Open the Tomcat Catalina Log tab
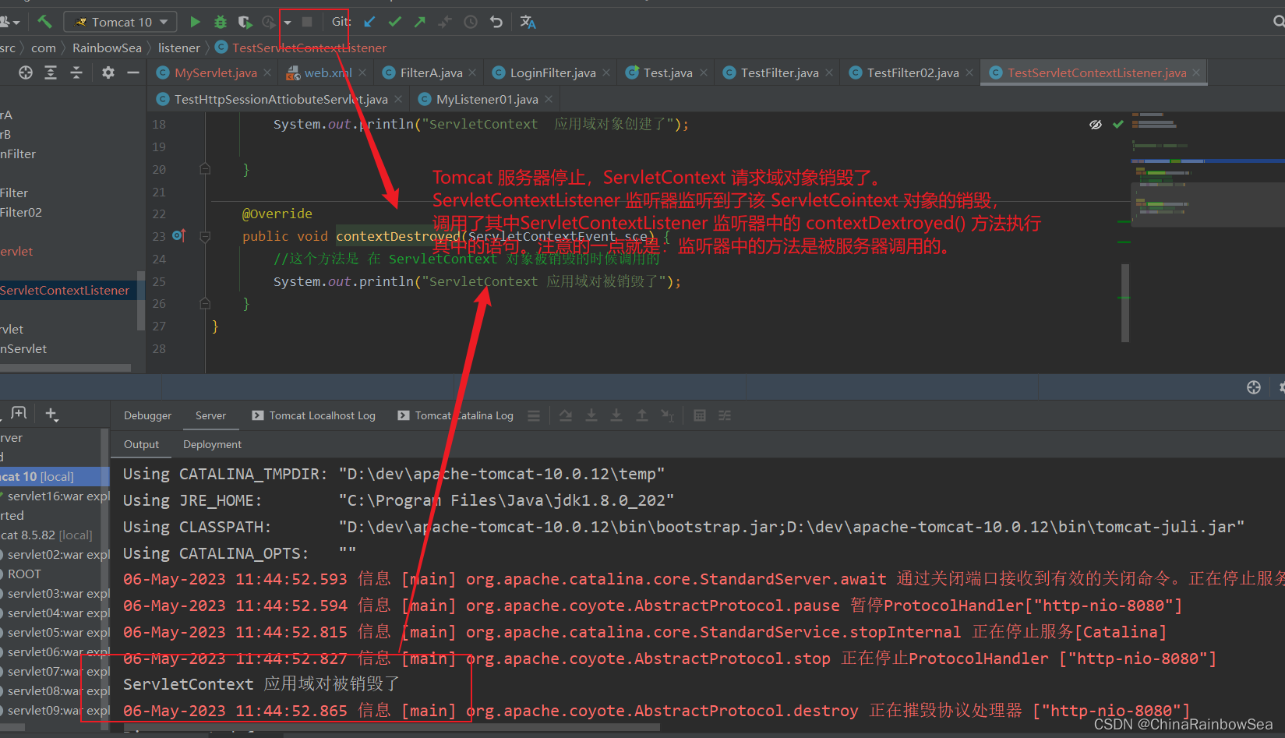Screen dimensions: 1285x738 click(456, 415)
